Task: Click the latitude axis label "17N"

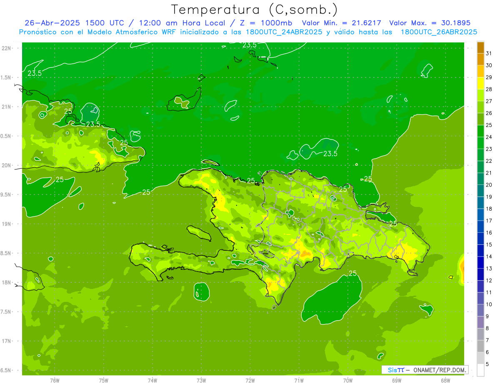Action: click(7, 341)
